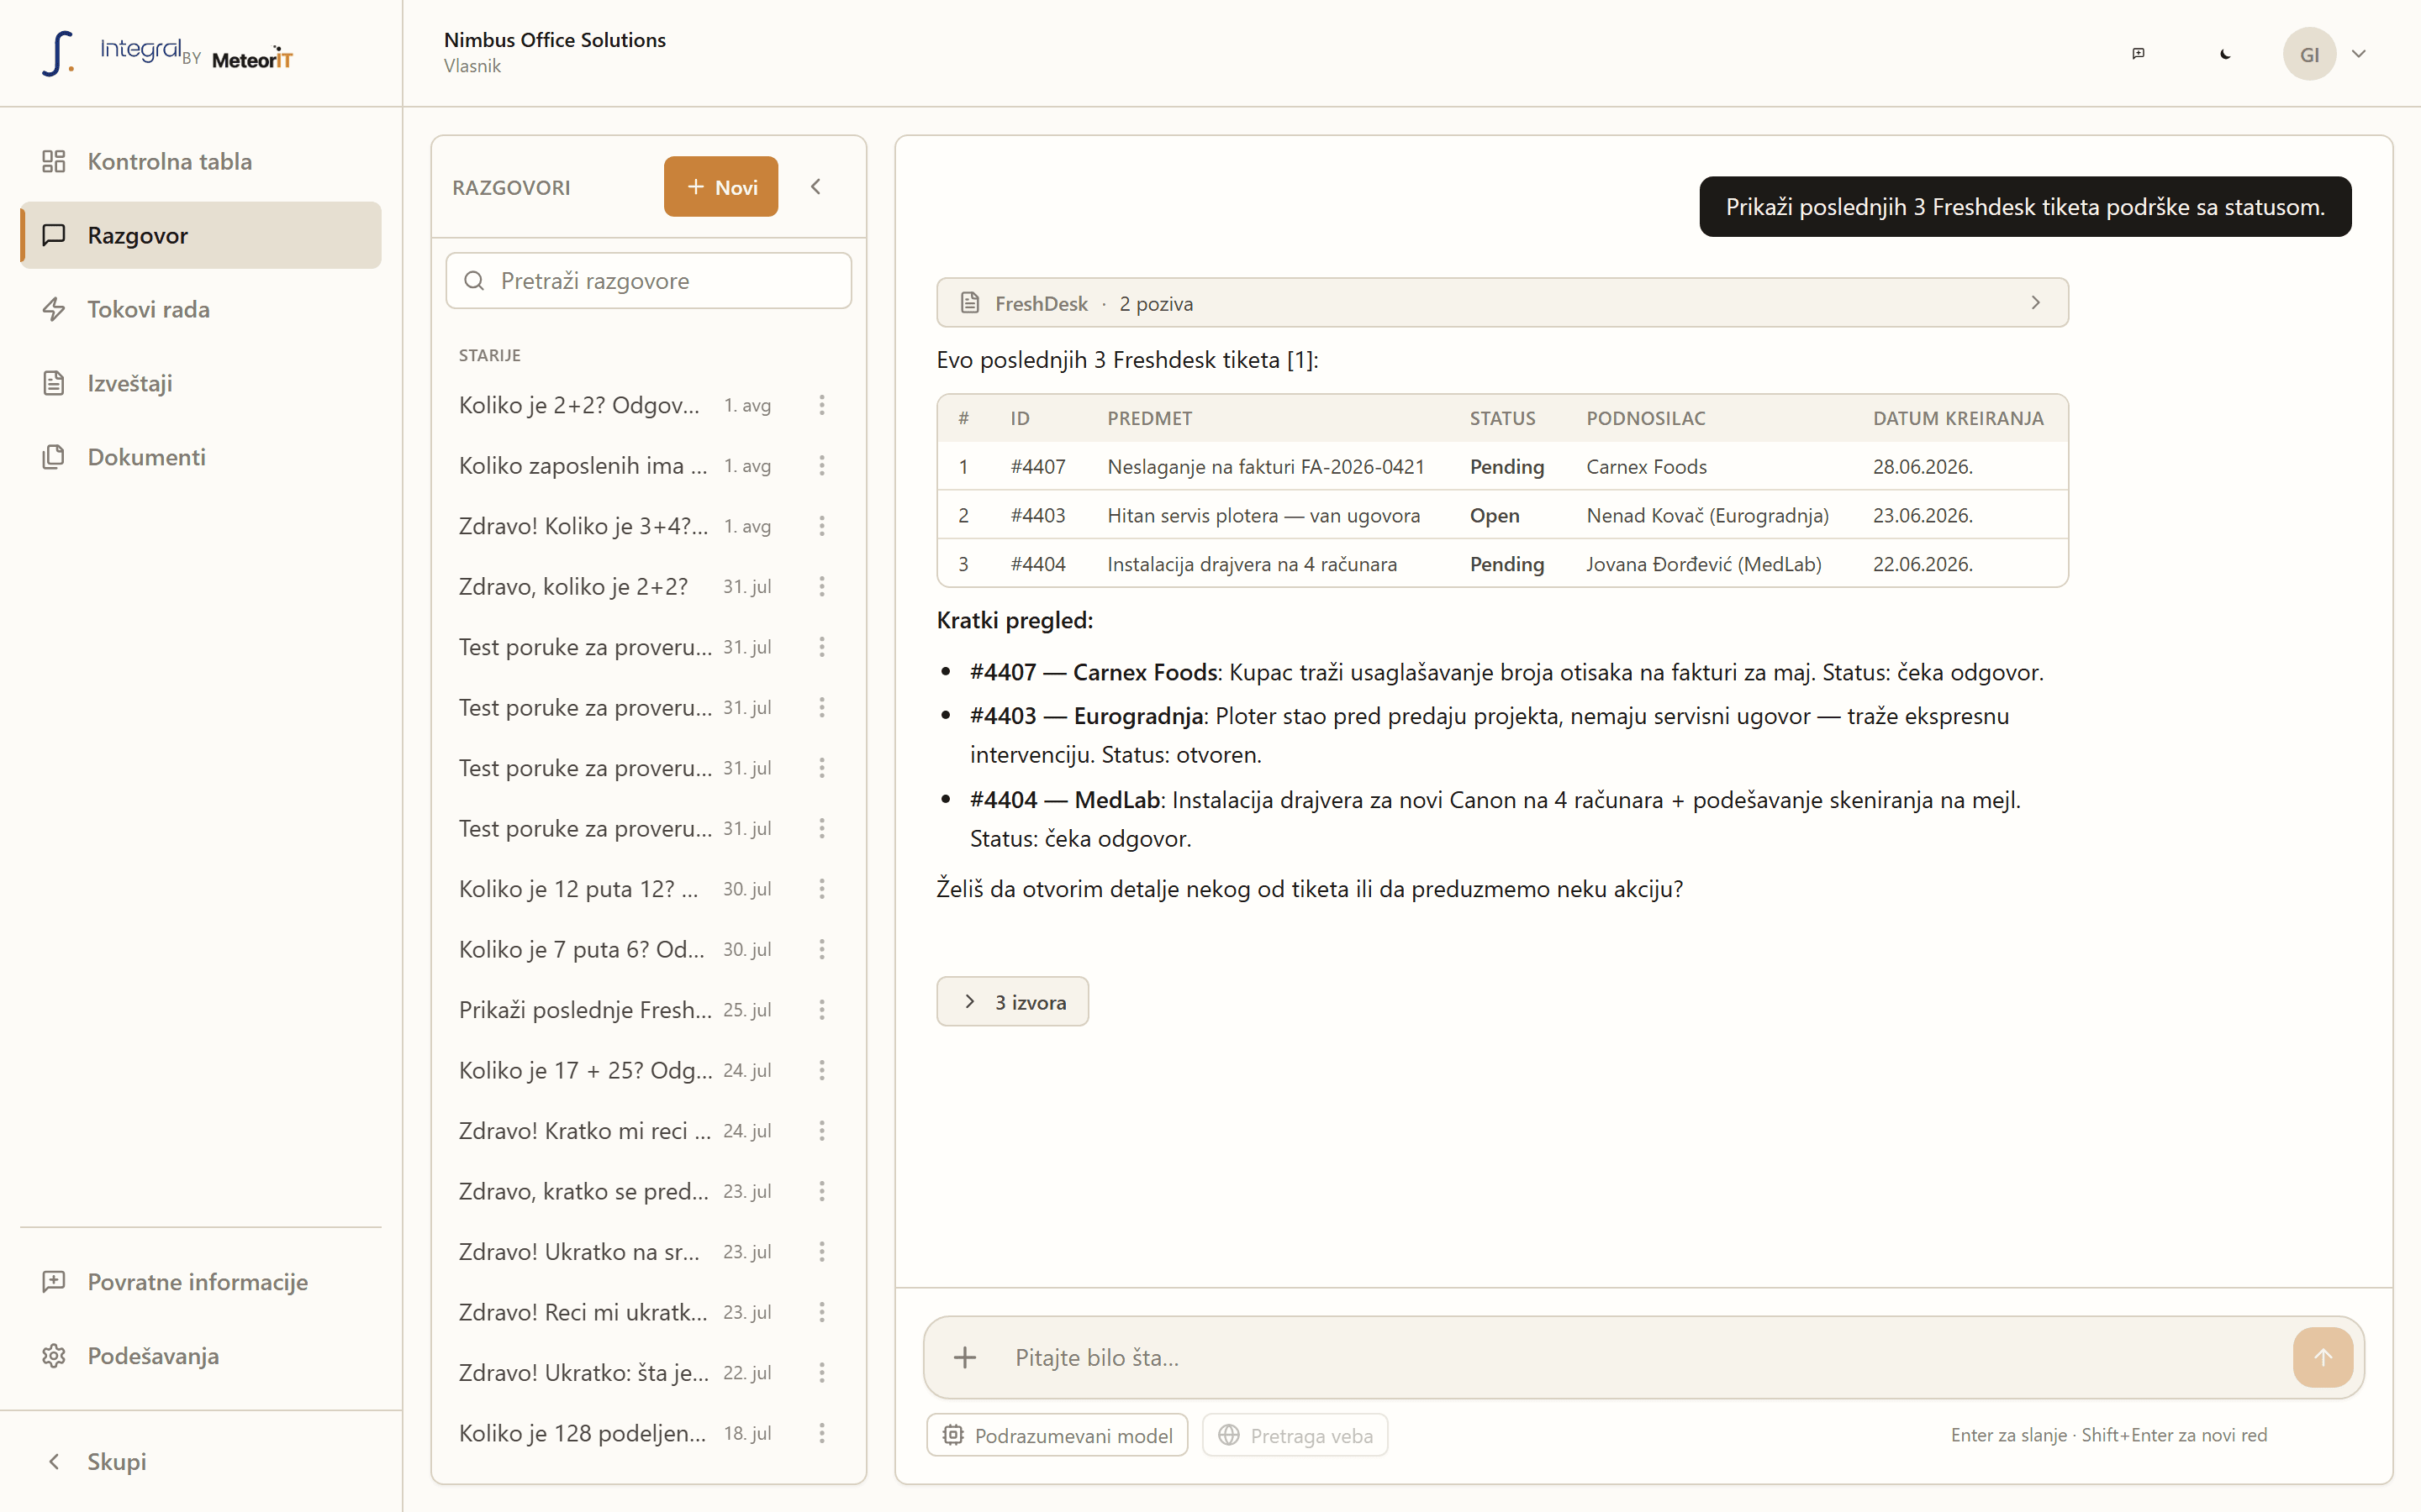Expand the user account menu chevron
The height and width of the screenshot is (1512, 2421).
click(x=2359, y=54)
